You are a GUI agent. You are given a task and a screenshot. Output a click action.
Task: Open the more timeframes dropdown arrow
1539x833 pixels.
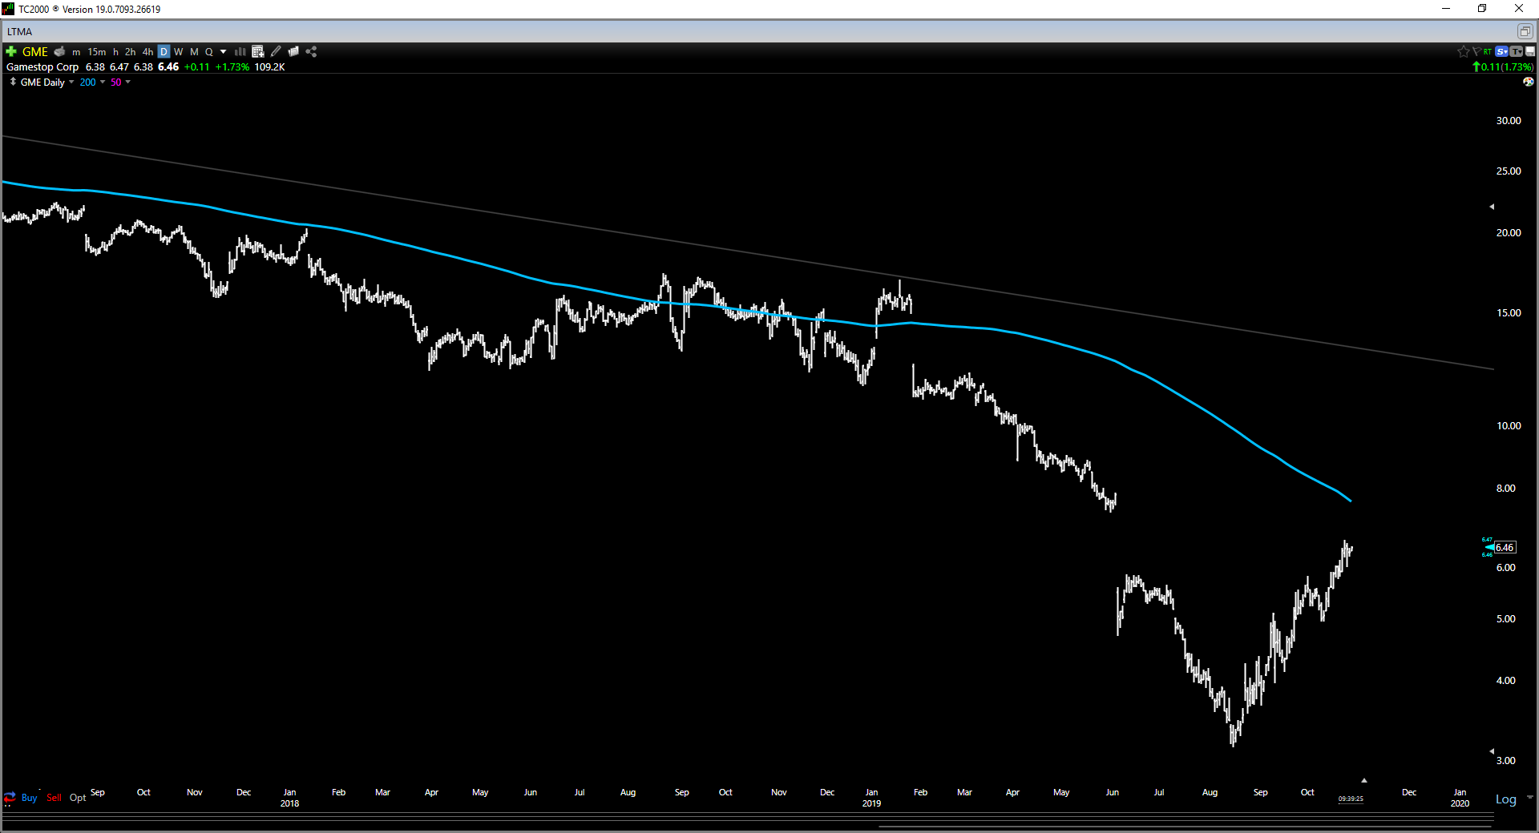click(x=224, y=51)
